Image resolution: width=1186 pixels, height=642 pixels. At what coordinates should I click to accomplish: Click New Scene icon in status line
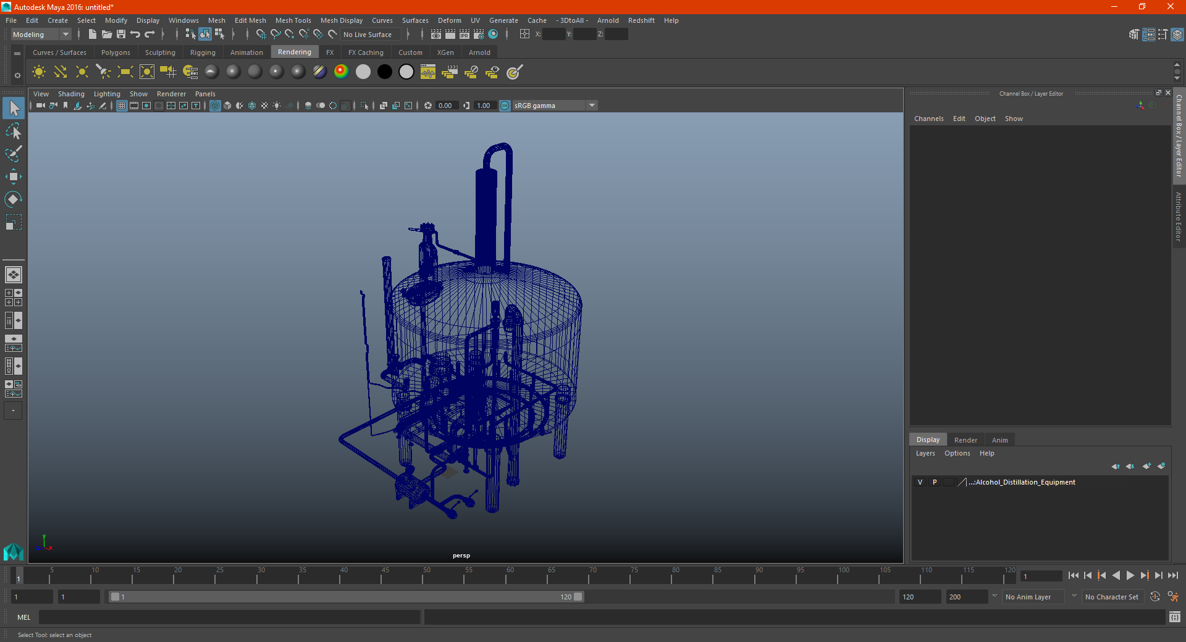(x=92, y=35)
